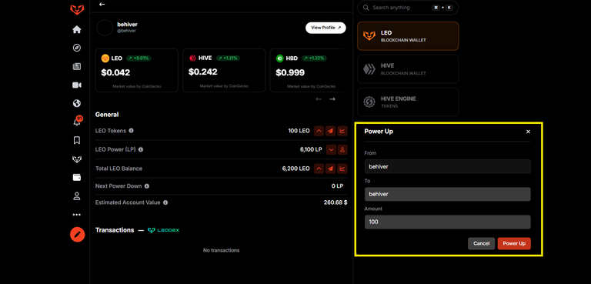591x284 pixels.
Task: Click the orange pencil compose button
Action: (77, 234)
